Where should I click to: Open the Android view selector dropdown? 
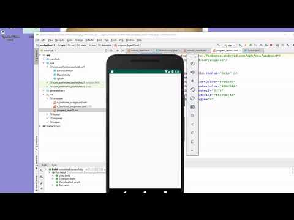48,51
